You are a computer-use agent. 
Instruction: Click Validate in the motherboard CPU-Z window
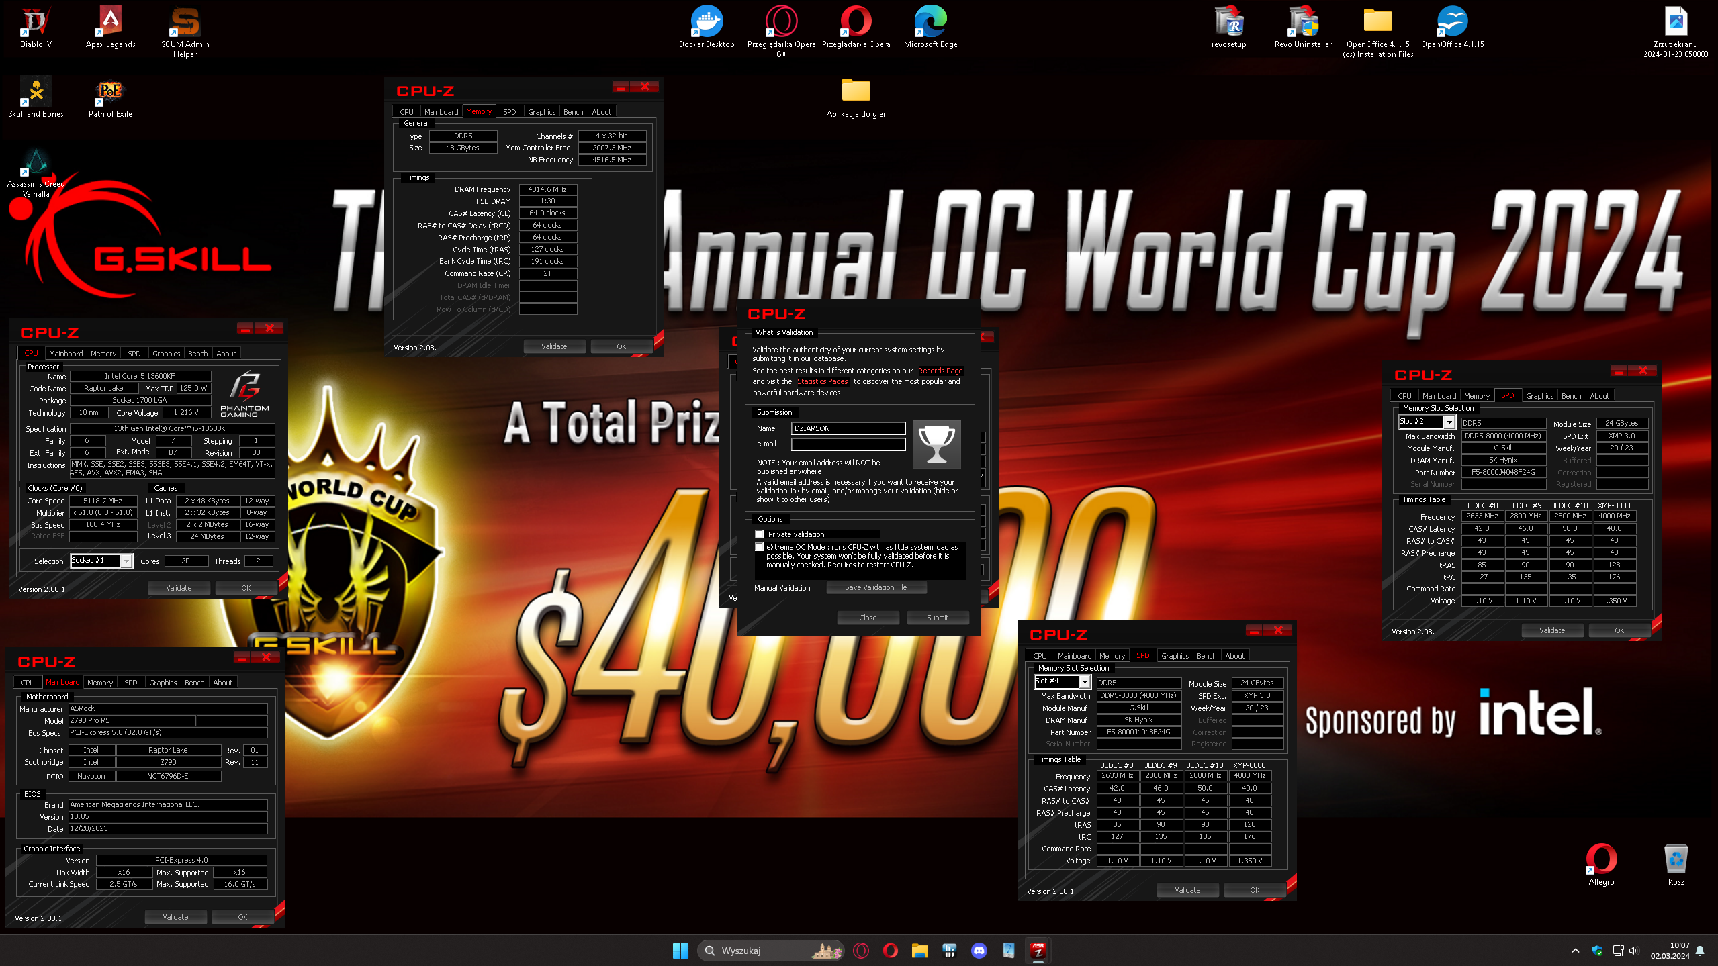(x=175, y=917)
